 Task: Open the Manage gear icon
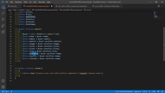[3, 87]
